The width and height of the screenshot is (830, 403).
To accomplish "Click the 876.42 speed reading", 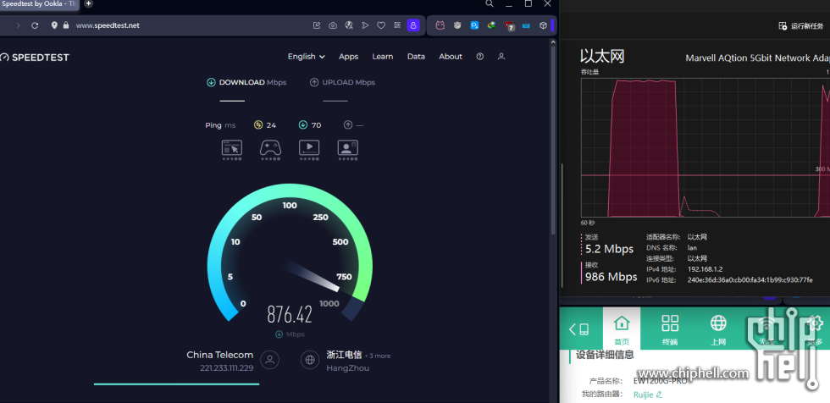I will [290, 315].
